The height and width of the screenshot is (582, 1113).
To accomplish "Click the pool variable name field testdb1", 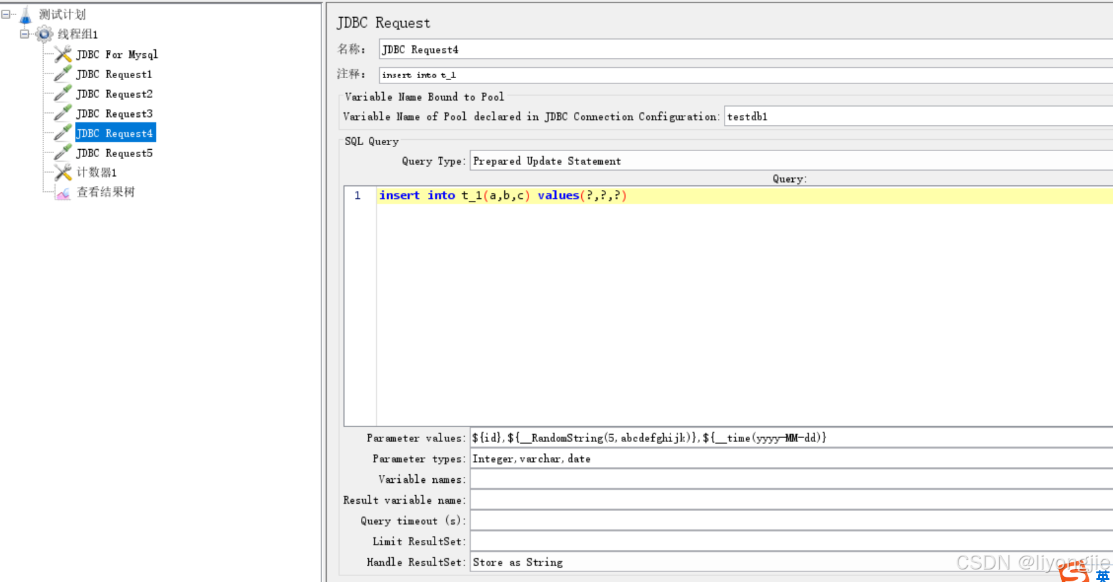I will [918, 116].
